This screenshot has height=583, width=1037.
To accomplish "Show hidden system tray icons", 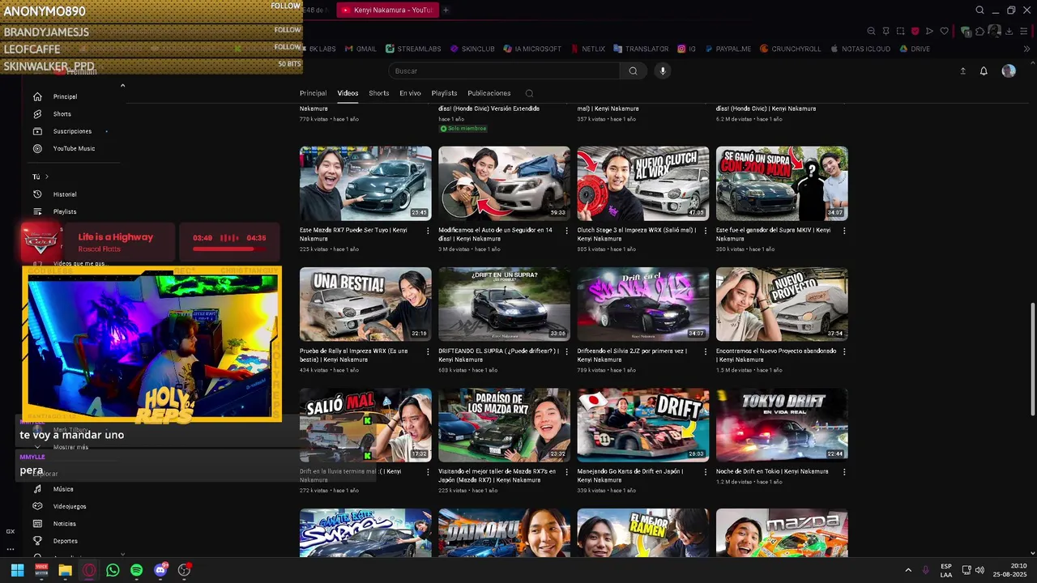I will [x=907, y=570].
